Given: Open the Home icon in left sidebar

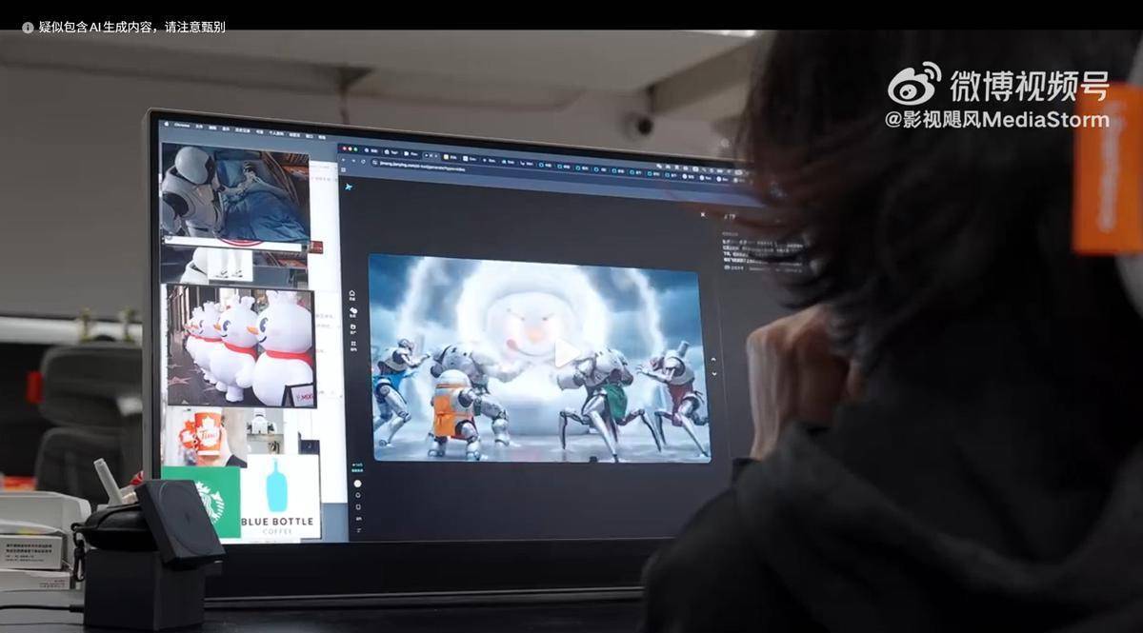Looking at the screenshot, I should (x=352, y=294).
